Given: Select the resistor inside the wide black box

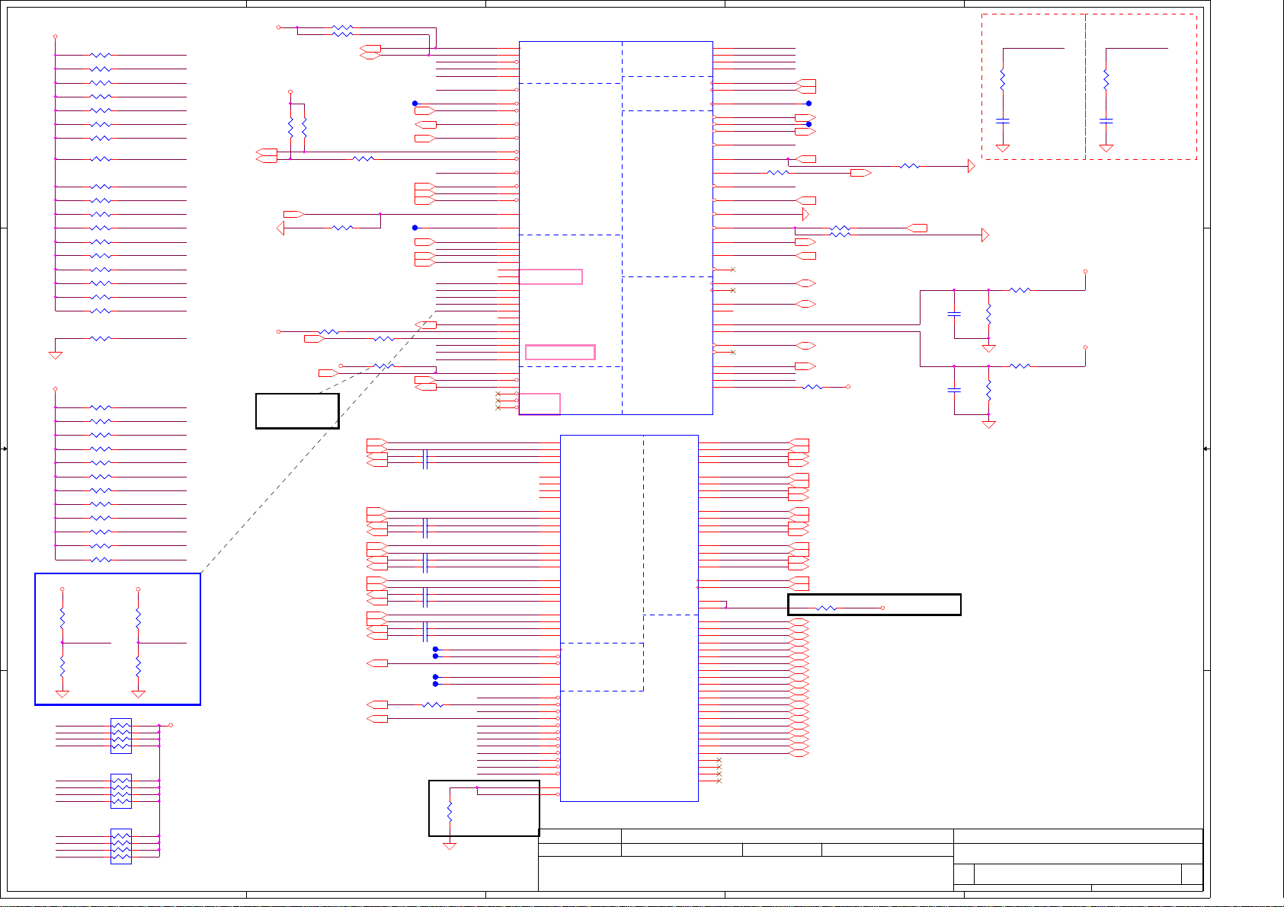Looking at the screenshot, I should click(x=826, y=608).
